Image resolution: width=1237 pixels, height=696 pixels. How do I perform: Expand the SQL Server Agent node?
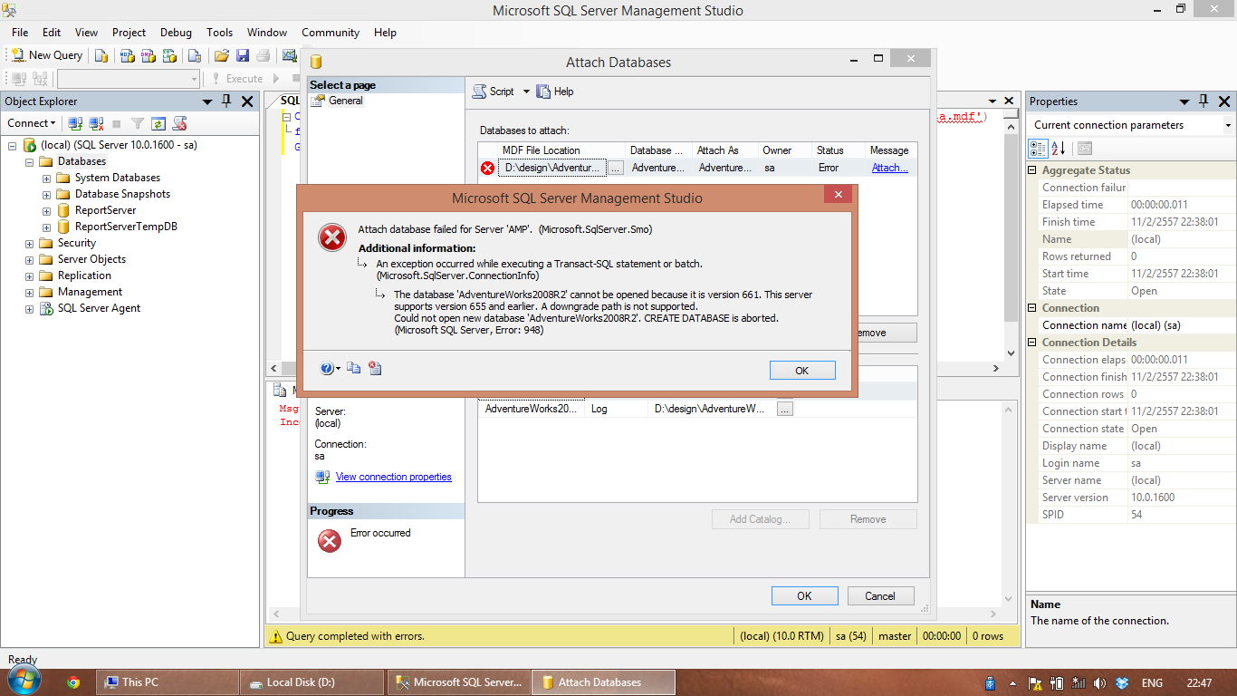coord(29,308)
